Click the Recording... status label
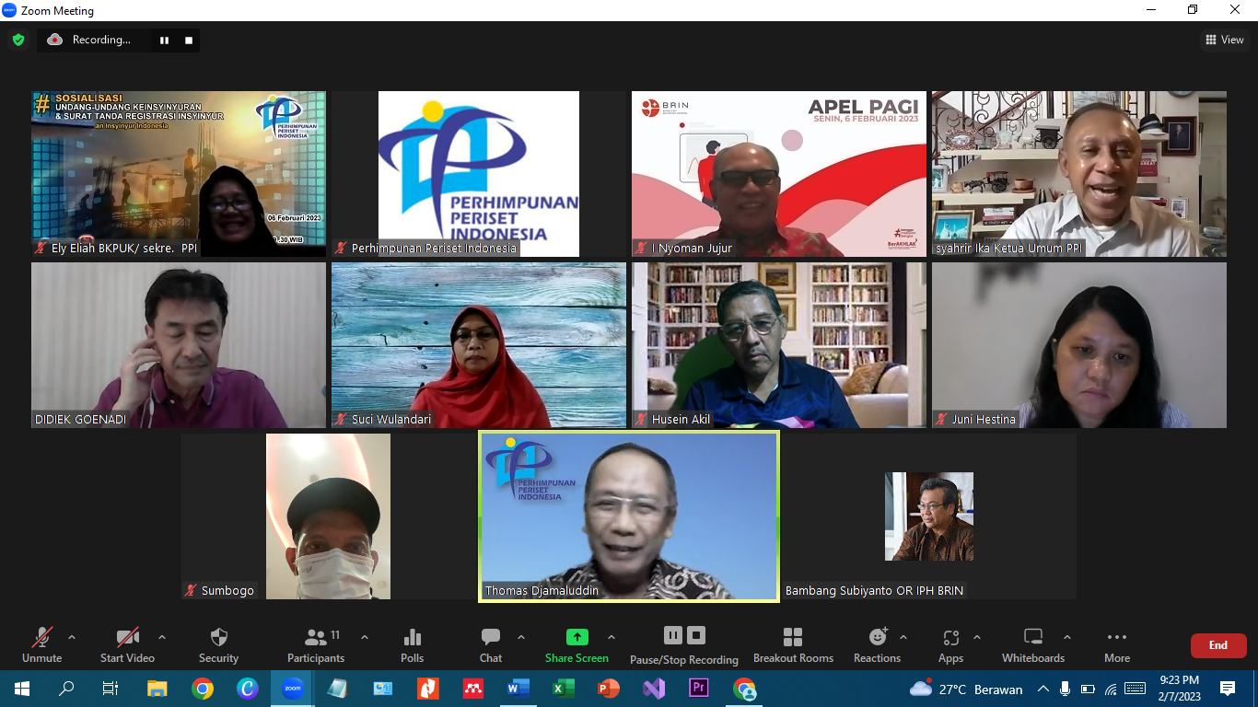Screen dimensions: 1258x707 click(x=101, y=40)
